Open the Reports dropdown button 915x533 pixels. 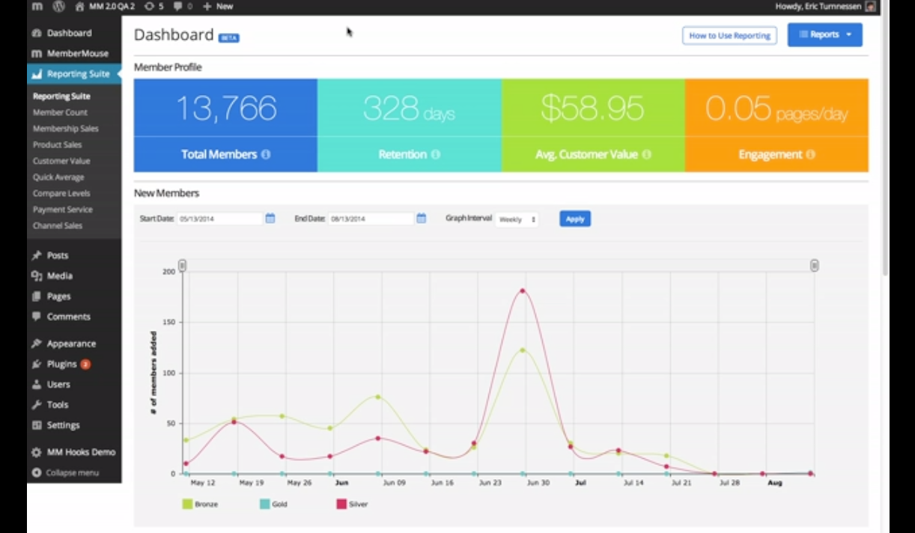coord(824,34)
